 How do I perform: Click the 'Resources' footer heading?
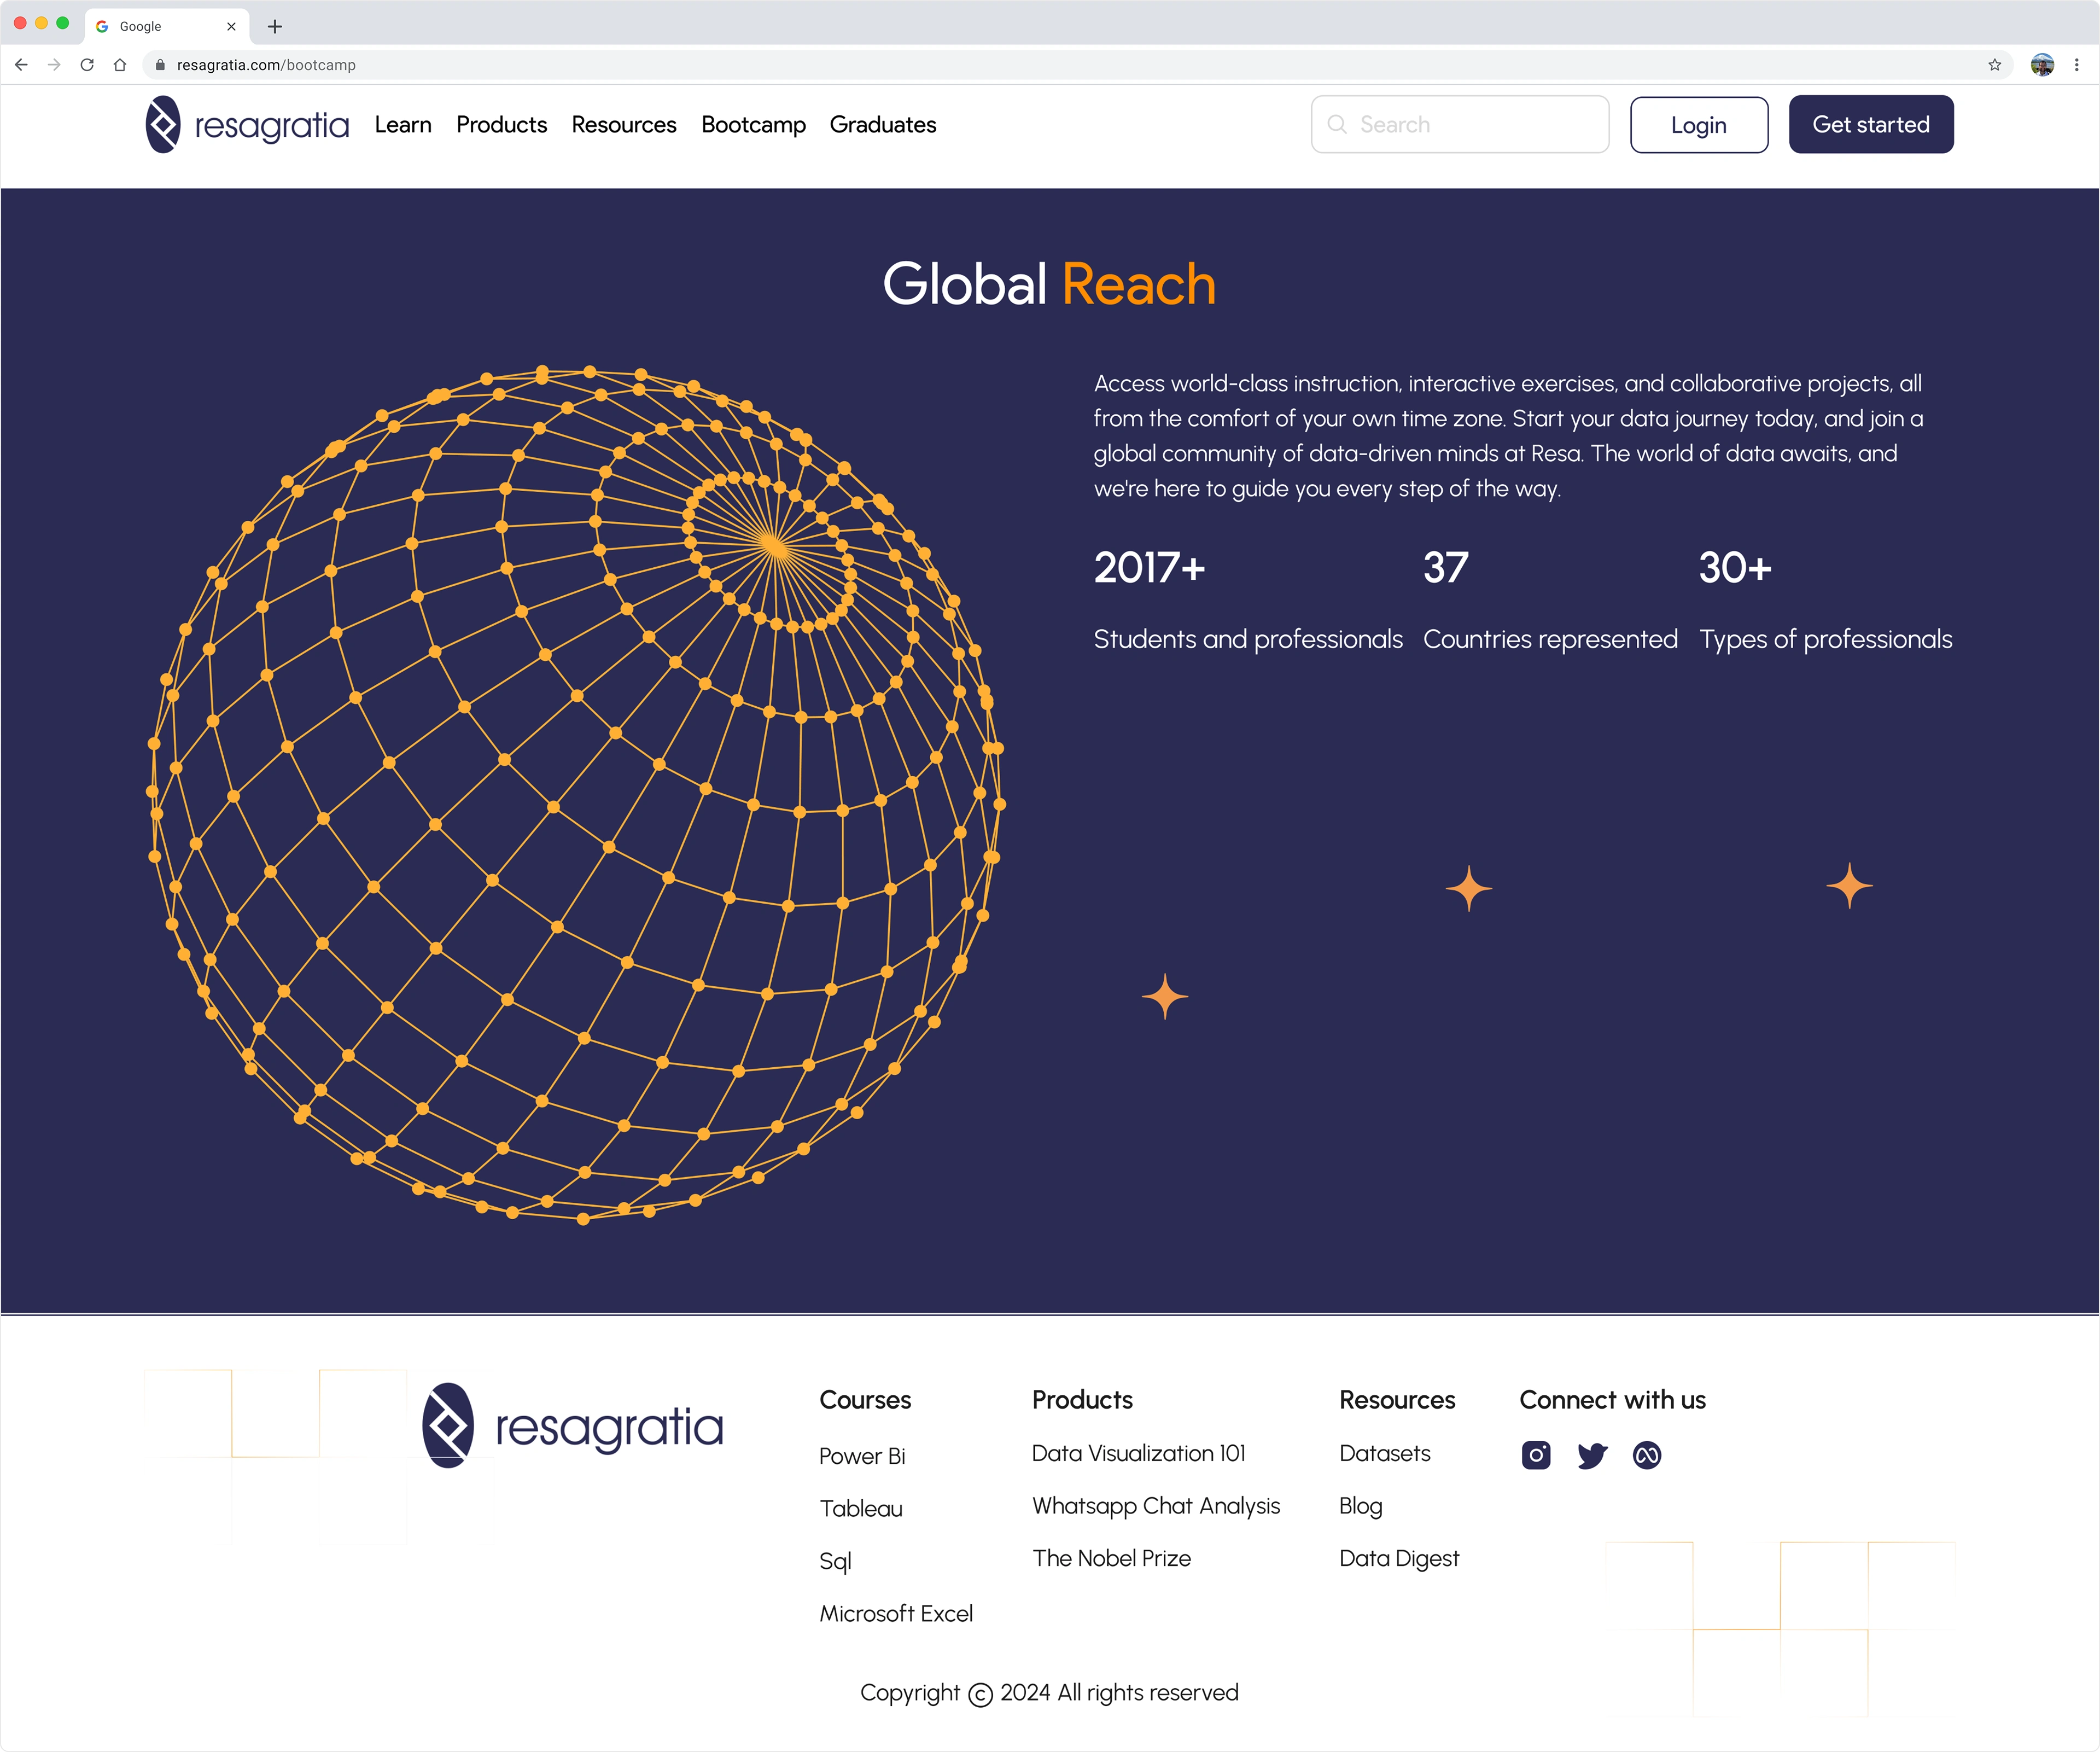click(x=1397, y=1400)
